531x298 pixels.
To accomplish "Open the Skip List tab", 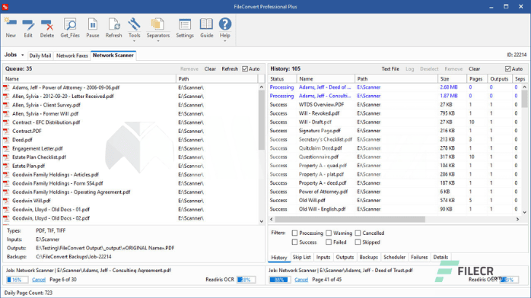I will click(301, 257).
